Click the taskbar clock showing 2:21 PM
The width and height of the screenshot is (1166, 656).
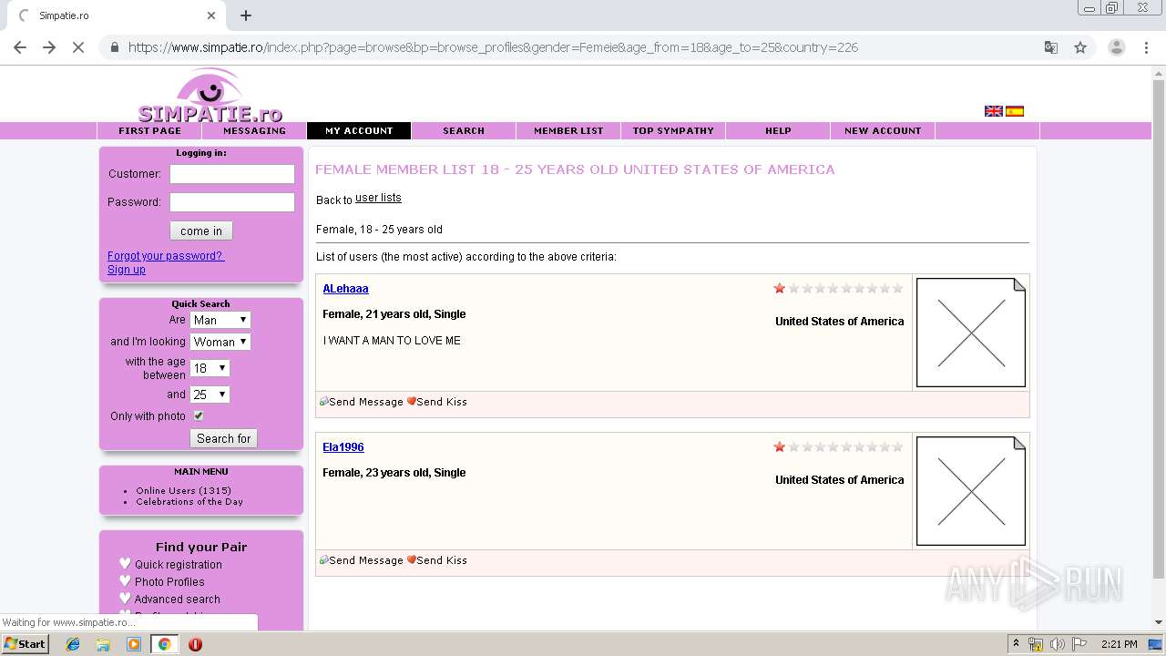(x=1119, y=644)
